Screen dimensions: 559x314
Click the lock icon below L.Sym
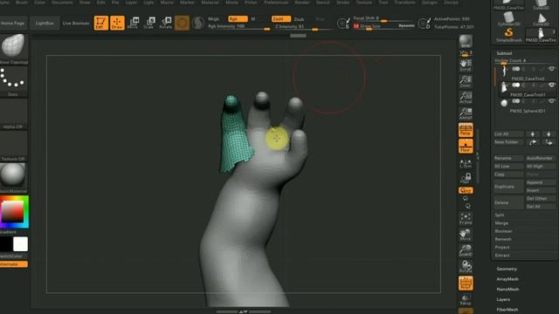466,178
